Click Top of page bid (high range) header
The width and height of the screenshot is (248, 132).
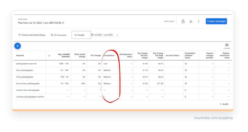[x=158, y=55]
